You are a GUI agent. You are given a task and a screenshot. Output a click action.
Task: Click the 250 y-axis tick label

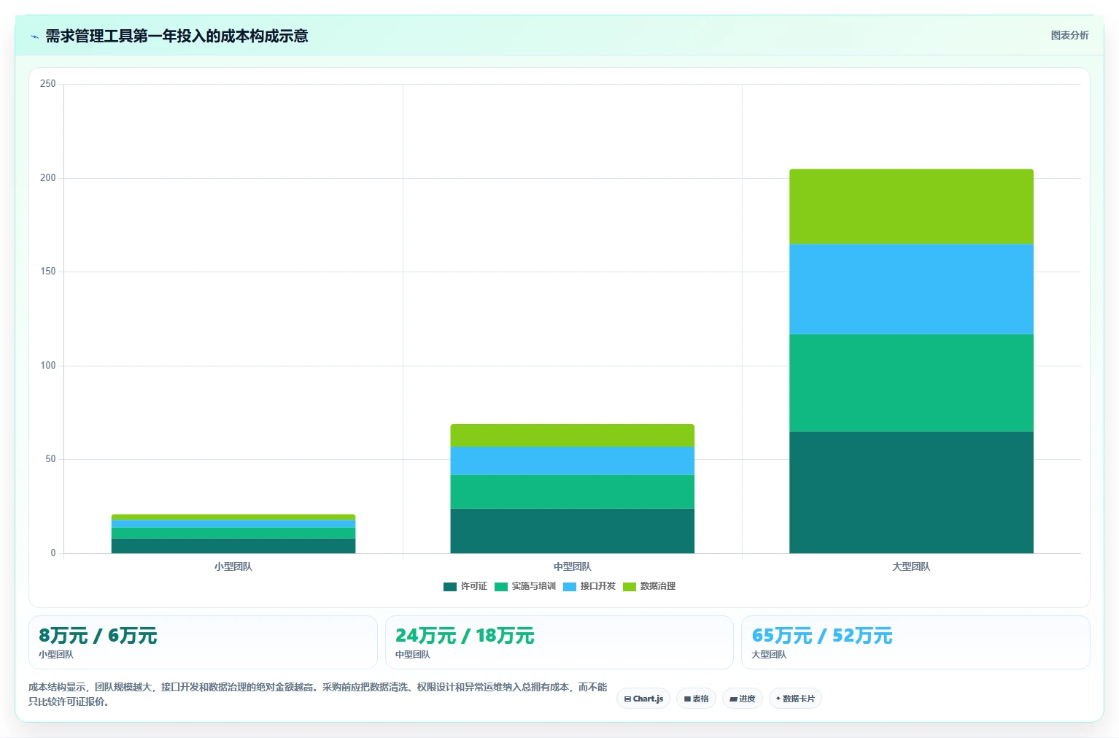[x=48, y=84]
